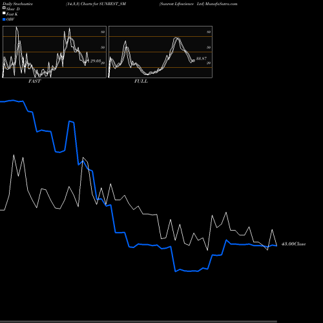Click the Slow D legend swatch
This screenshot has width=323, height=323.
[4, 8]
